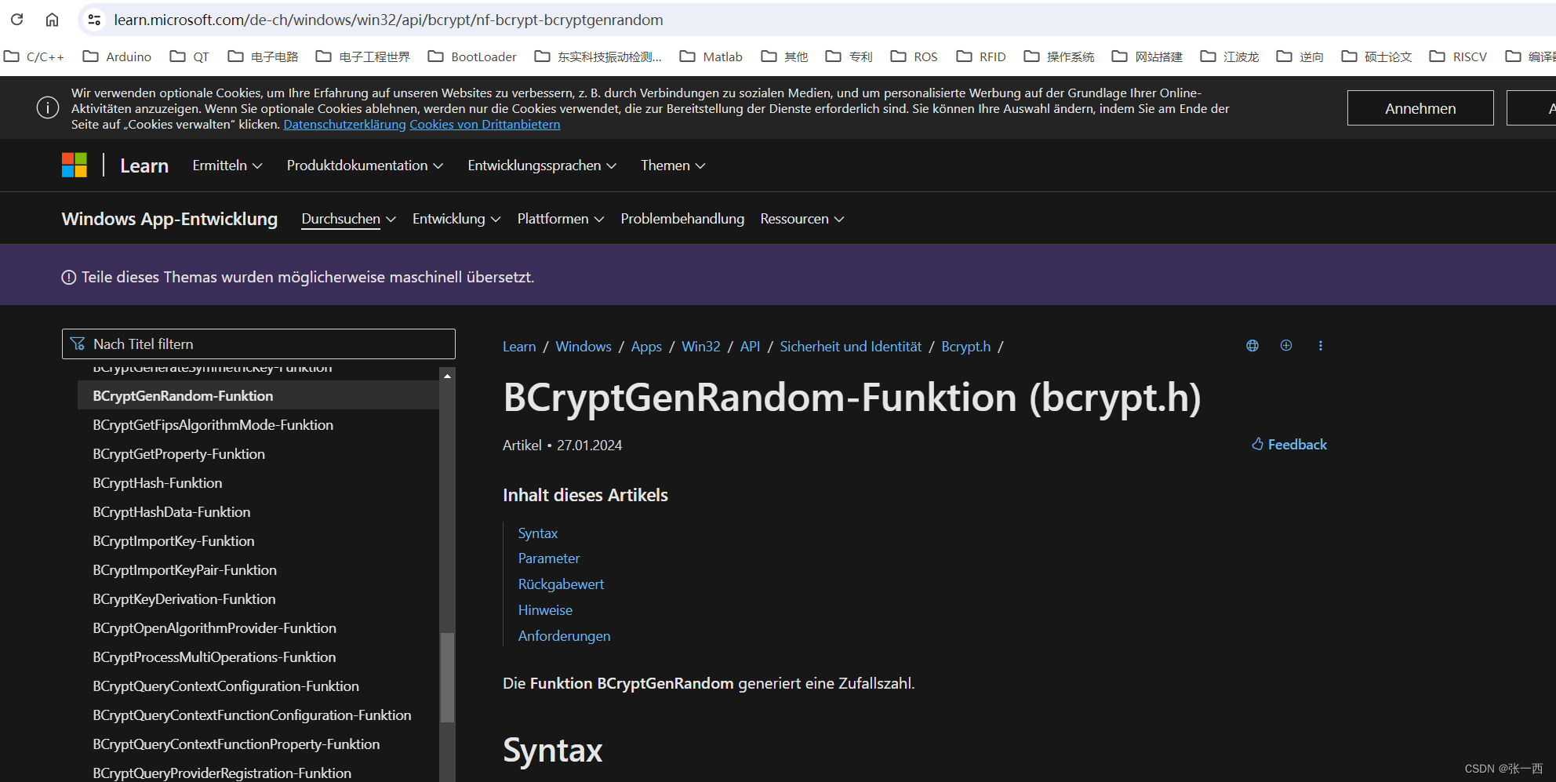Open the 其他 bookmark folder

(x=785, y=56)
